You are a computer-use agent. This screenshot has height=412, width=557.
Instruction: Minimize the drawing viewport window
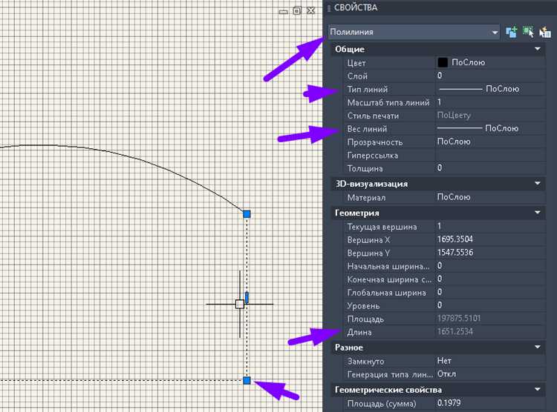283,10
